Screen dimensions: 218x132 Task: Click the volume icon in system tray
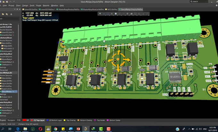point(200,129)
